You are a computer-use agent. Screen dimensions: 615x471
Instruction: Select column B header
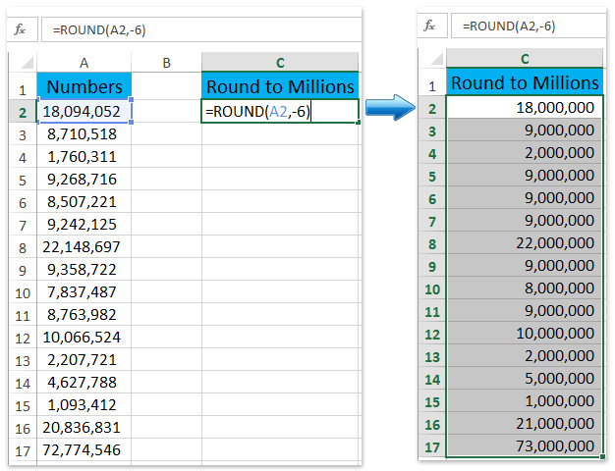tap(166, 63)
